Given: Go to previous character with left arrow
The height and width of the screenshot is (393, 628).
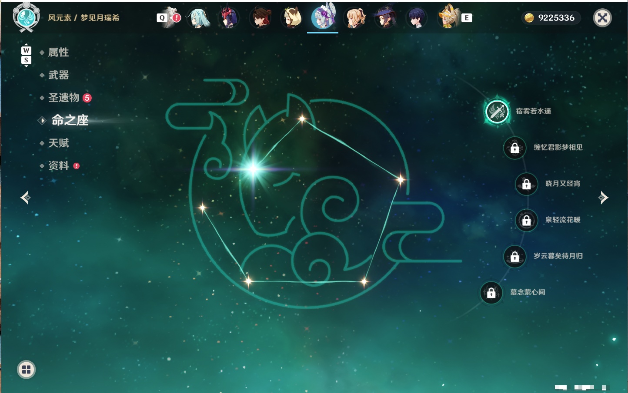Looking at the screenshot, I should click(25, 198).
